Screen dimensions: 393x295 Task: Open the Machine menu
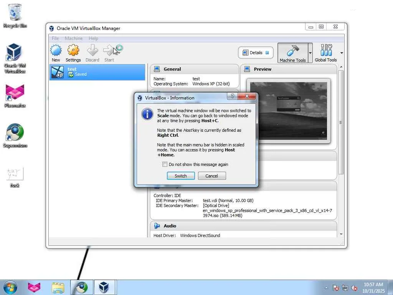(74, 38)
